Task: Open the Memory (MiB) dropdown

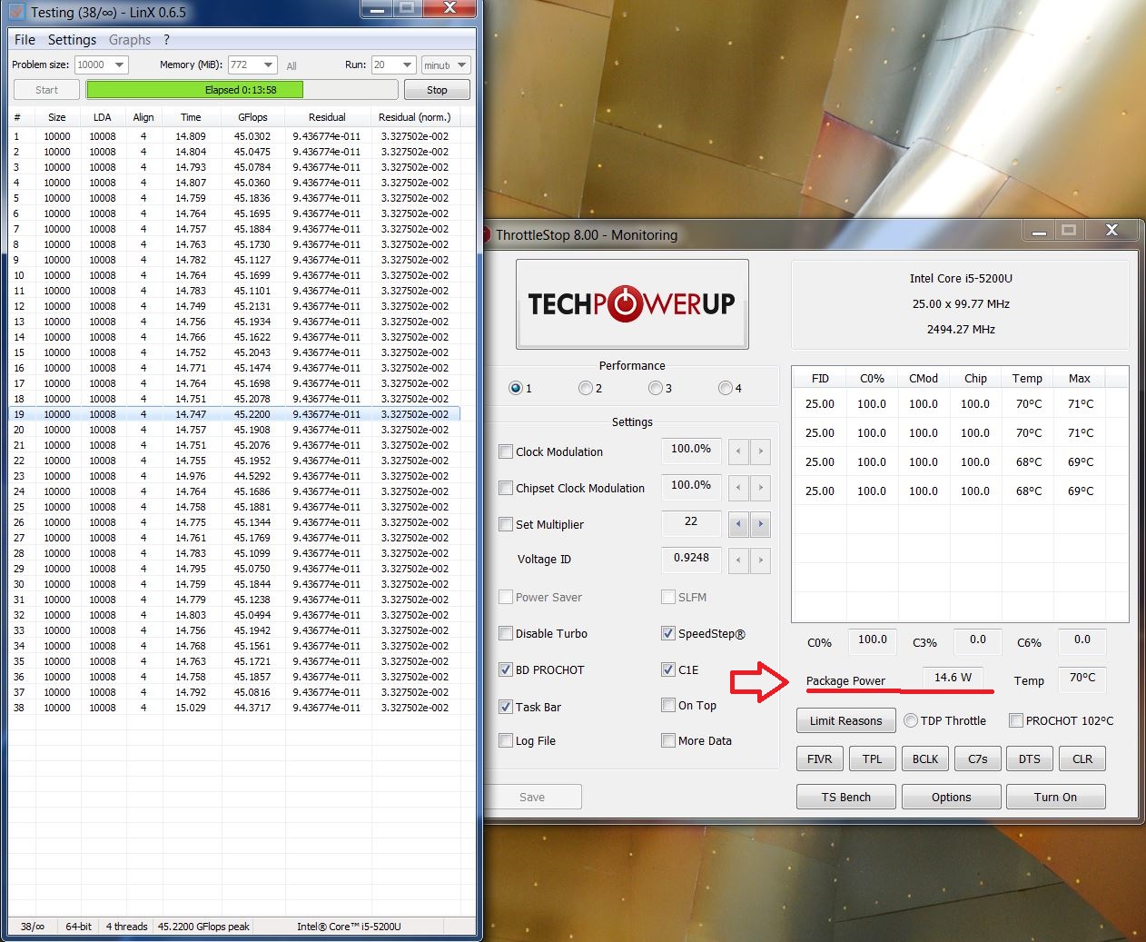Action: [252, 64]
